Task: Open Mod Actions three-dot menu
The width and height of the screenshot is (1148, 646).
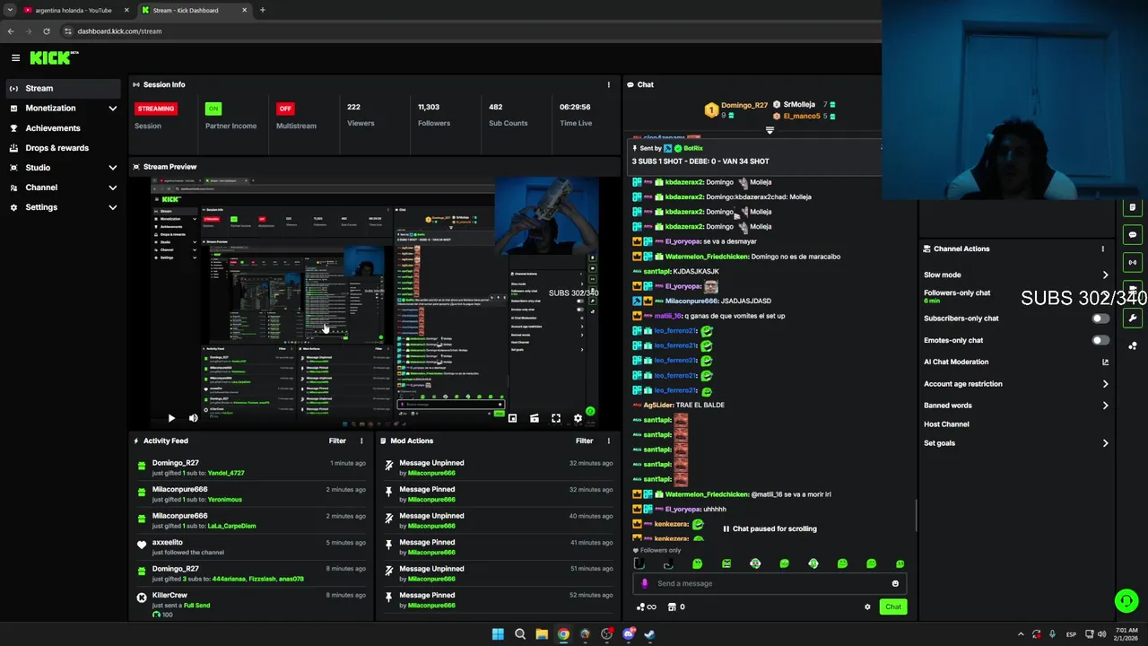Action: (x=609, y=441)
